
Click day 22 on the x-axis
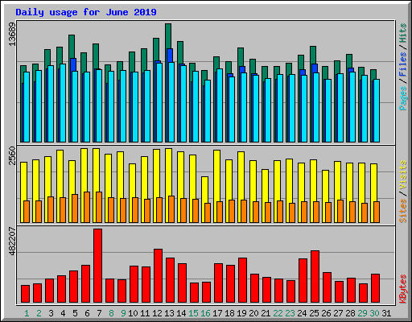[x=278, y=313]
